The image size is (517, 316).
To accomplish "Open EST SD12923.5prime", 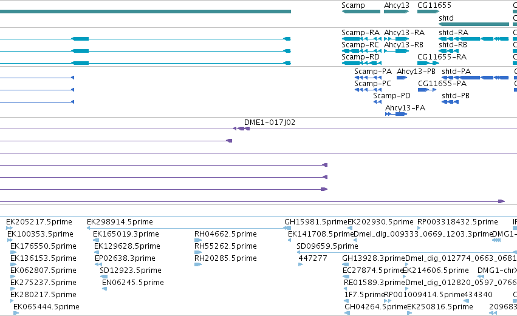I will 131,271.
